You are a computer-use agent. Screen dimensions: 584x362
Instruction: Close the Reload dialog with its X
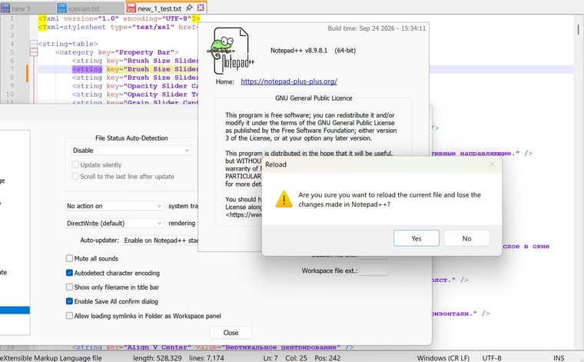coord(492,164)
